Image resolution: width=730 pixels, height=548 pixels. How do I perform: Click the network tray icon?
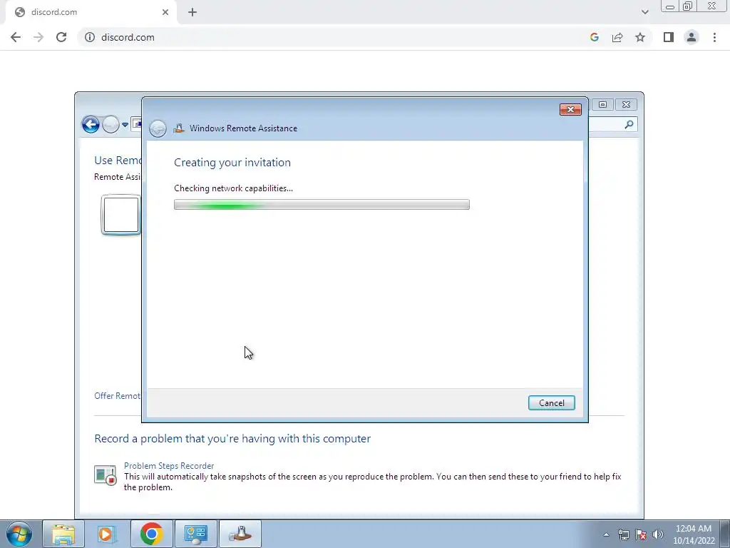click(x=623, y=534)
